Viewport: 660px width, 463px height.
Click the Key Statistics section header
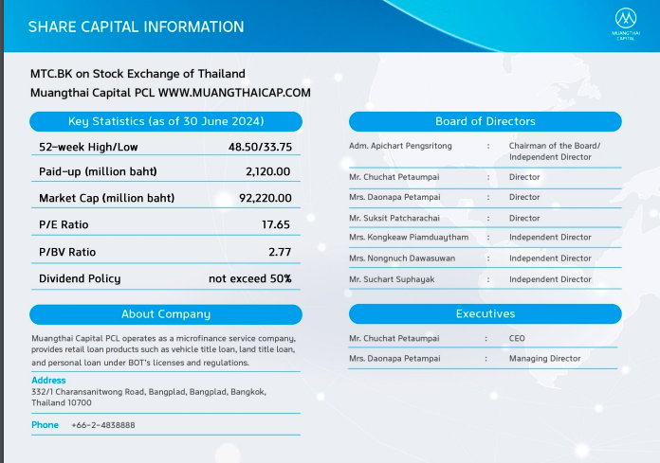[166, 121]
